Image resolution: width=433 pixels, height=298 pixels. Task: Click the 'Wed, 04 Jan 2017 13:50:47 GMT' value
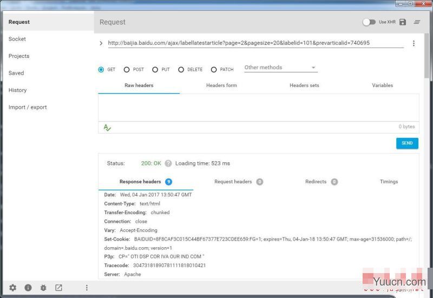coord(156,195)
